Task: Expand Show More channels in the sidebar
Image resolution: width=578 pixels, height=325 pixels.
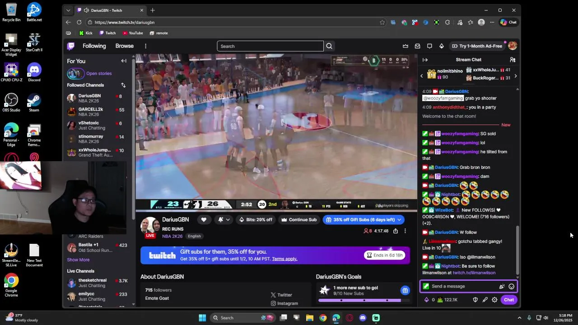Action: tap(78, 260)
